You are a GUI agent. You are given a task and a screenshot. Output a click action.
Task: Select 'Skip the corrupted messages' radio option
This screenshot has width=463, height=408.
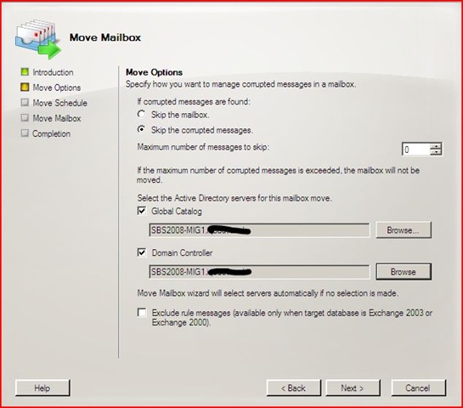click(x=141, y=129)
